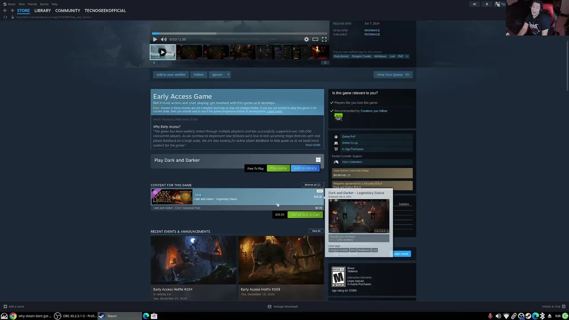Open the Legendary Status options ellipsis
The height and width of the screenshot is (320, 569).
pyautogui.click(x=319, y=191)
